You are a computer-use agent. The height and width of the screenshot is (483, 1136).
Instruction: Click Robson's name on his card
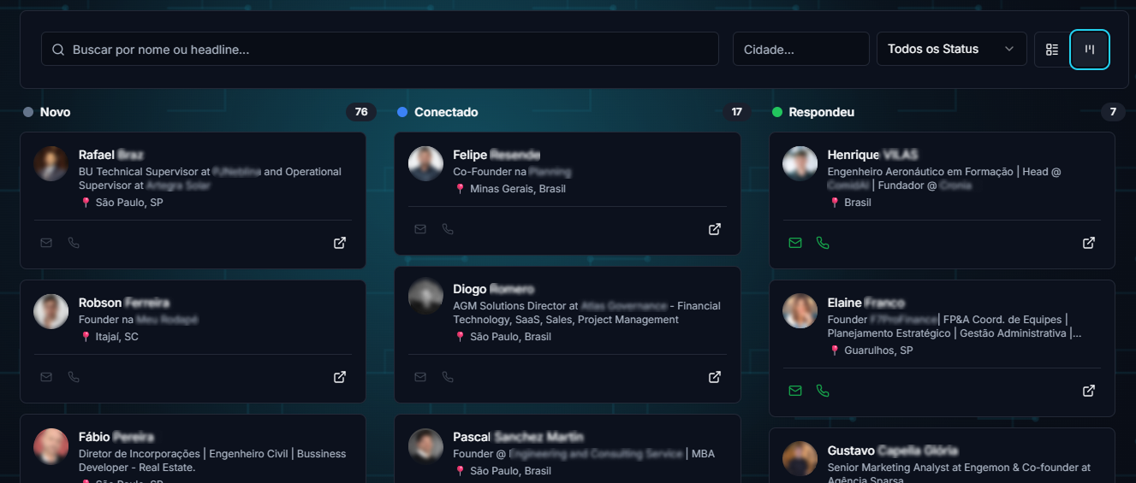(x=124, y=303)
